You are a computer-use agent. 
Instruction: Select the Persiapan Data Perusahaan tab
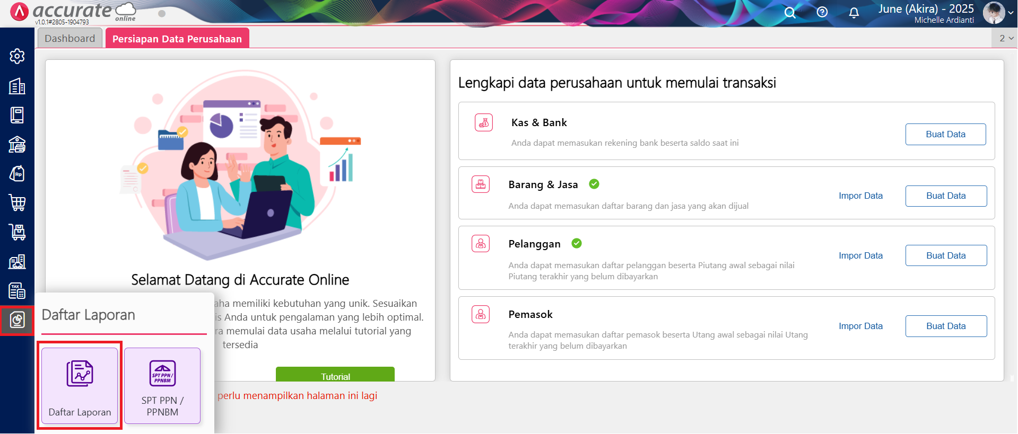[x=177, y=38]
